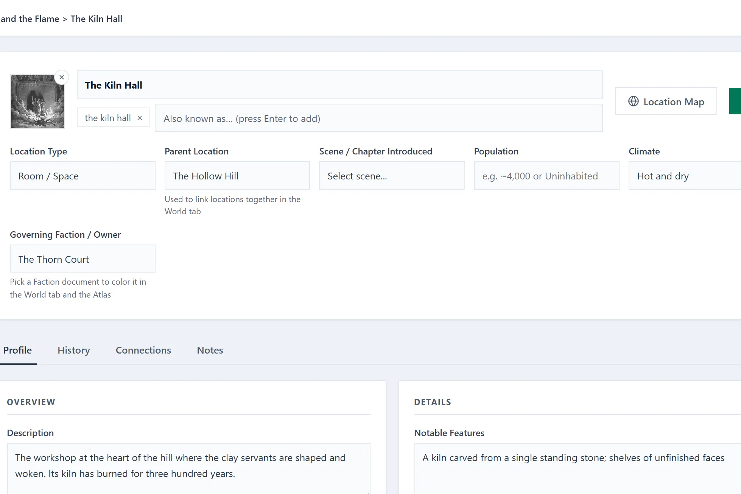Click the Scene / Chapter Introduced label
This screenshot has height=494, width=741.
pyautogui.click(x=375, y=151)
